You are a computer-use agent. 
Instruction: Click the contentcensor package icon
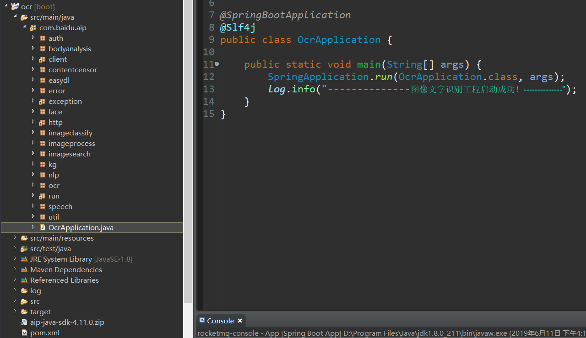coord(43,70)
